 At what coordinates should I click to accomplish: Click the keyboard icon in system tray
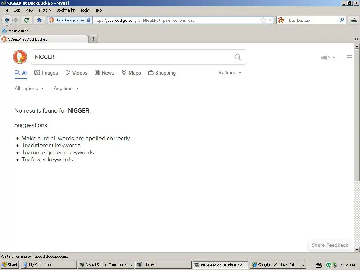pyautogui.click(x=319, y=265)
